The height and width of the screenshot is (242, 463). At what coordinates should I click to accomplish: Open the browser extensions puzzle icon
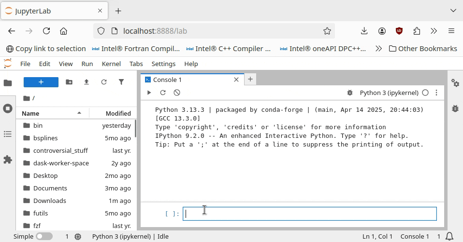pyautogui.click(x=417, y=31)
